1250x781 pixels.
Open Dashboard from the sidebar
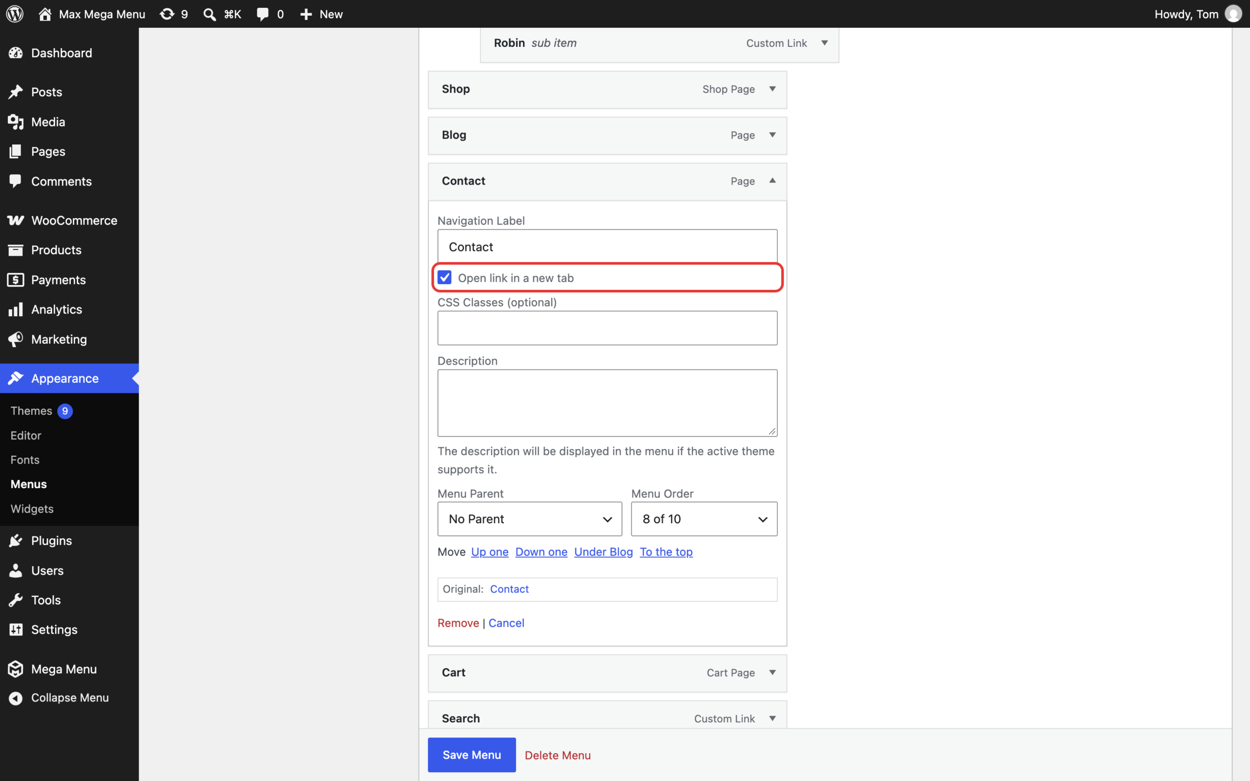point(62,53)
